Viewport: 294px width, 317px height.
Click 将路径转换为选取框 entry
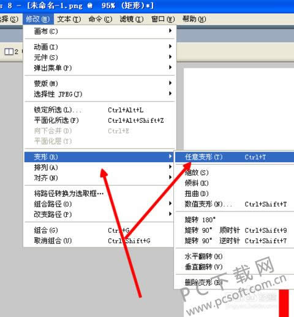100,193
